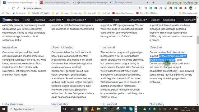Click the page vertical scrollbar thumb
Image resolution: width=199 pixels, height=112 pixels.
click(198, 40)
